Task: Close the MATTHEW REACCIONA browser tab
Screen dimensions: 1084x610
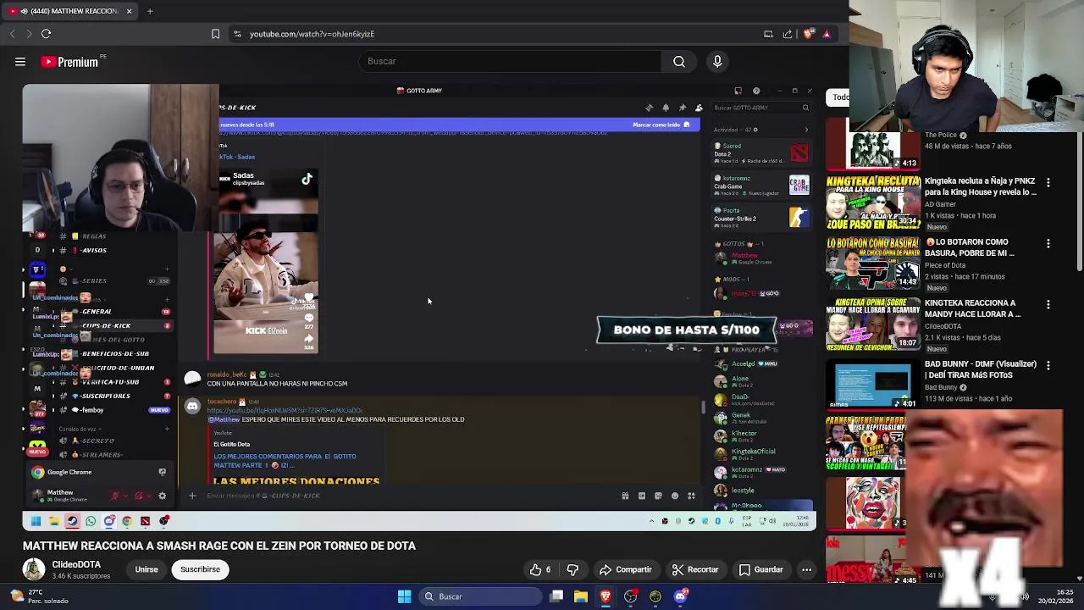Action: coord(129,11)
